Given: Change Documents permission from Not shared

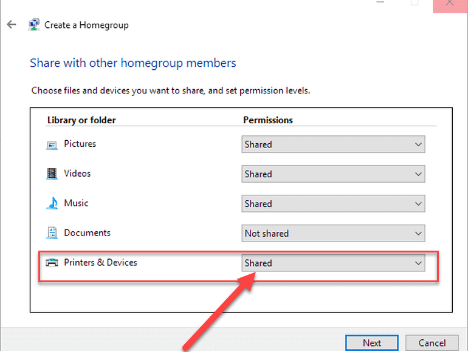Looking at the screenshot, I should 333,234.
